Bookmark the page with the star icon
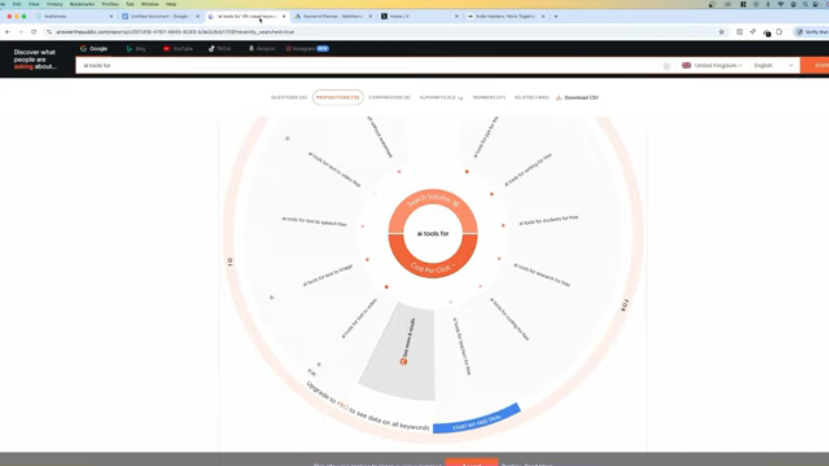The width and height of the screenshot is (829, 466). 721,32
